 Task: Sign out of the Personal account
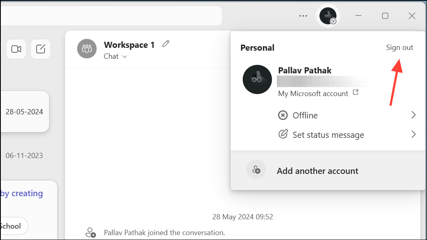[399, 47]
